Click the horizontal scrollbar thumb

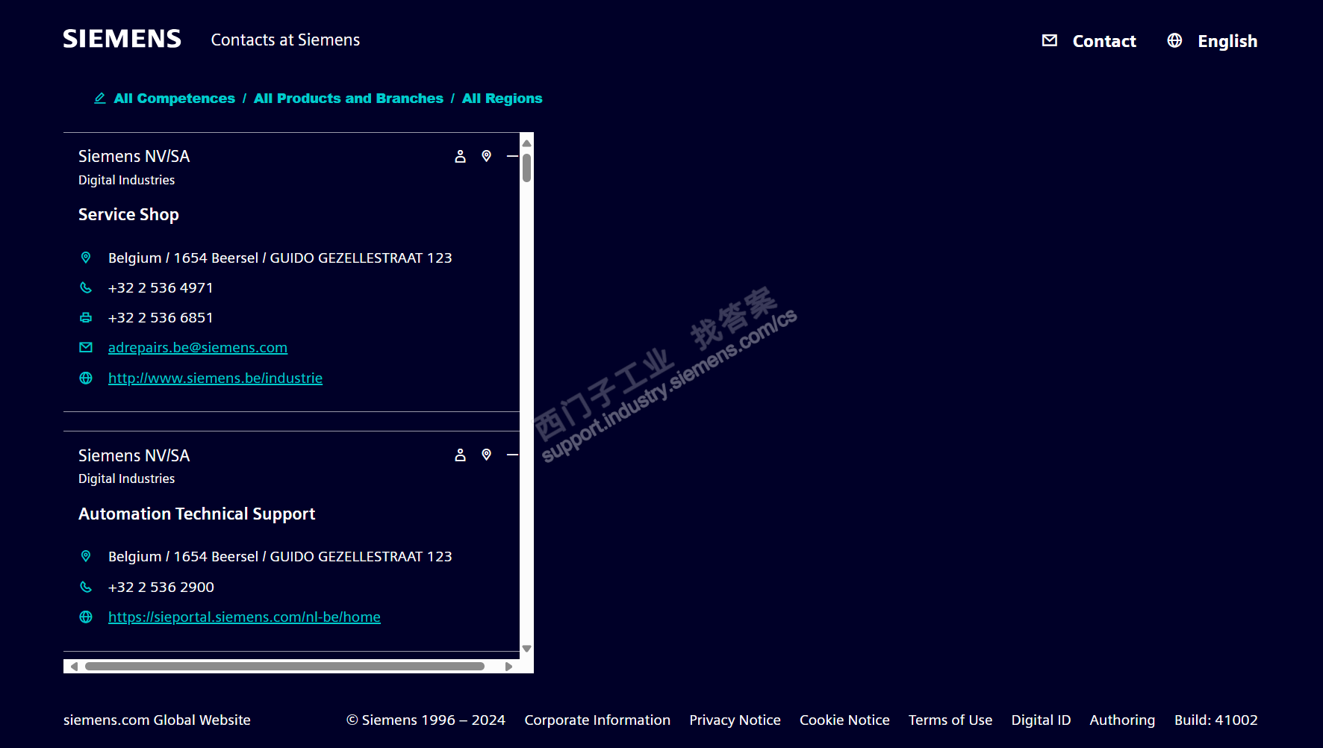coord(284,666)
